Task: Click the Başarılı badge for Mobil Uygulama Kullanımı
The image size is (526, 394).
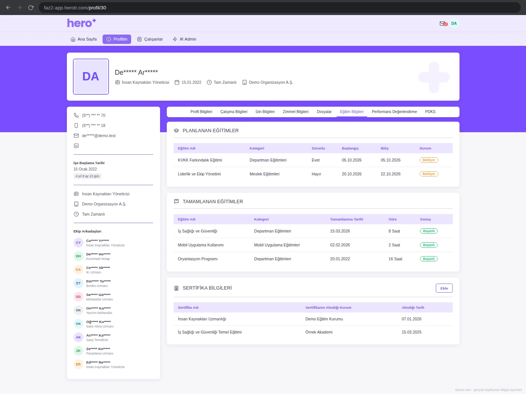Action: 429,245
